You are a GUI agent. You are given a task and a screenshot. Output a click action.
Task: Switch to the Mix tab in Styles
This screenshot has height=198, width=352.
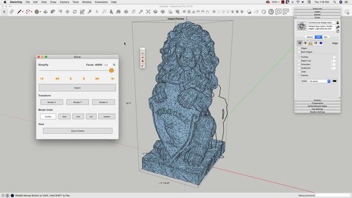click(x=326, y=37)
